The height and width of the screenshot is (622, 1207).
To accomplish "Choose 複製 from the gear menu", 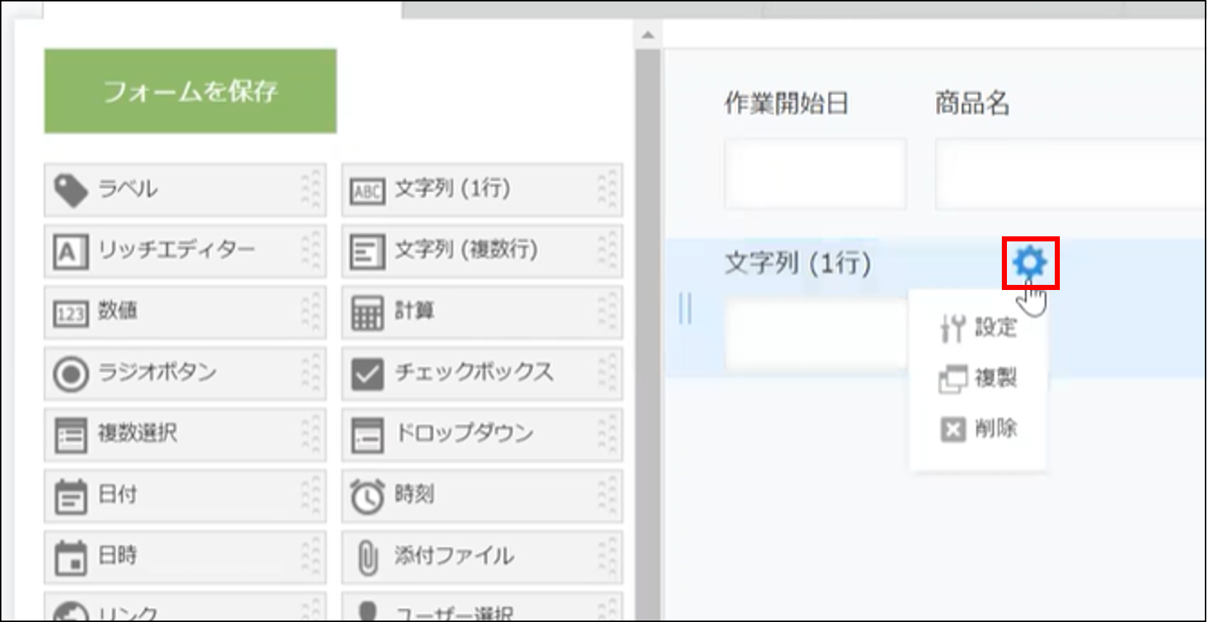I will (x=978, y=378).
